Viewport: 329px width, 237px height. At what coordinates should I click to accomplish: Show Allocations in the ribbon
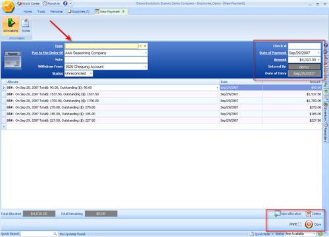pos(11,25)
